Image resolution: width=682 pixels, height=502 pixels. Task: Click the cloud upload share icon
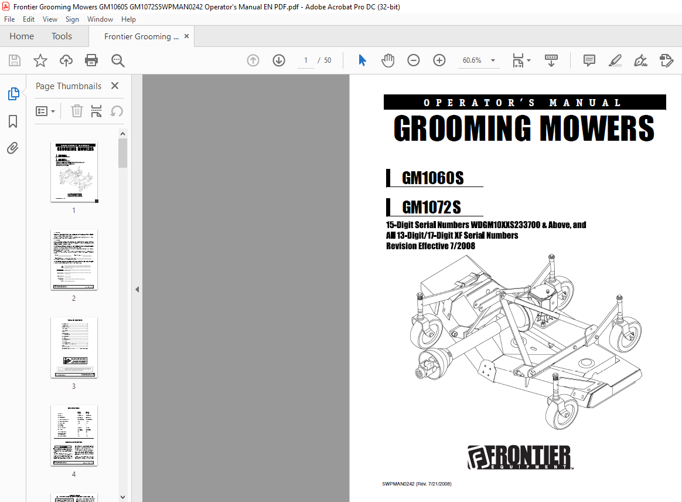pyautogui.click(x=66, y=60)
